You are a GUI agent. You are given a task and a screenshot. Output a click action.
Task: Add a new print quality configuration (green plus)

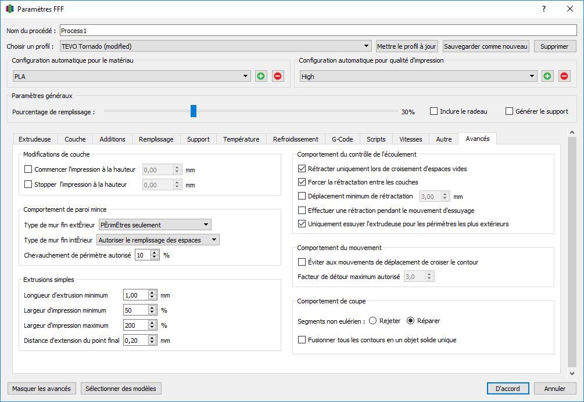coord(547,76)
